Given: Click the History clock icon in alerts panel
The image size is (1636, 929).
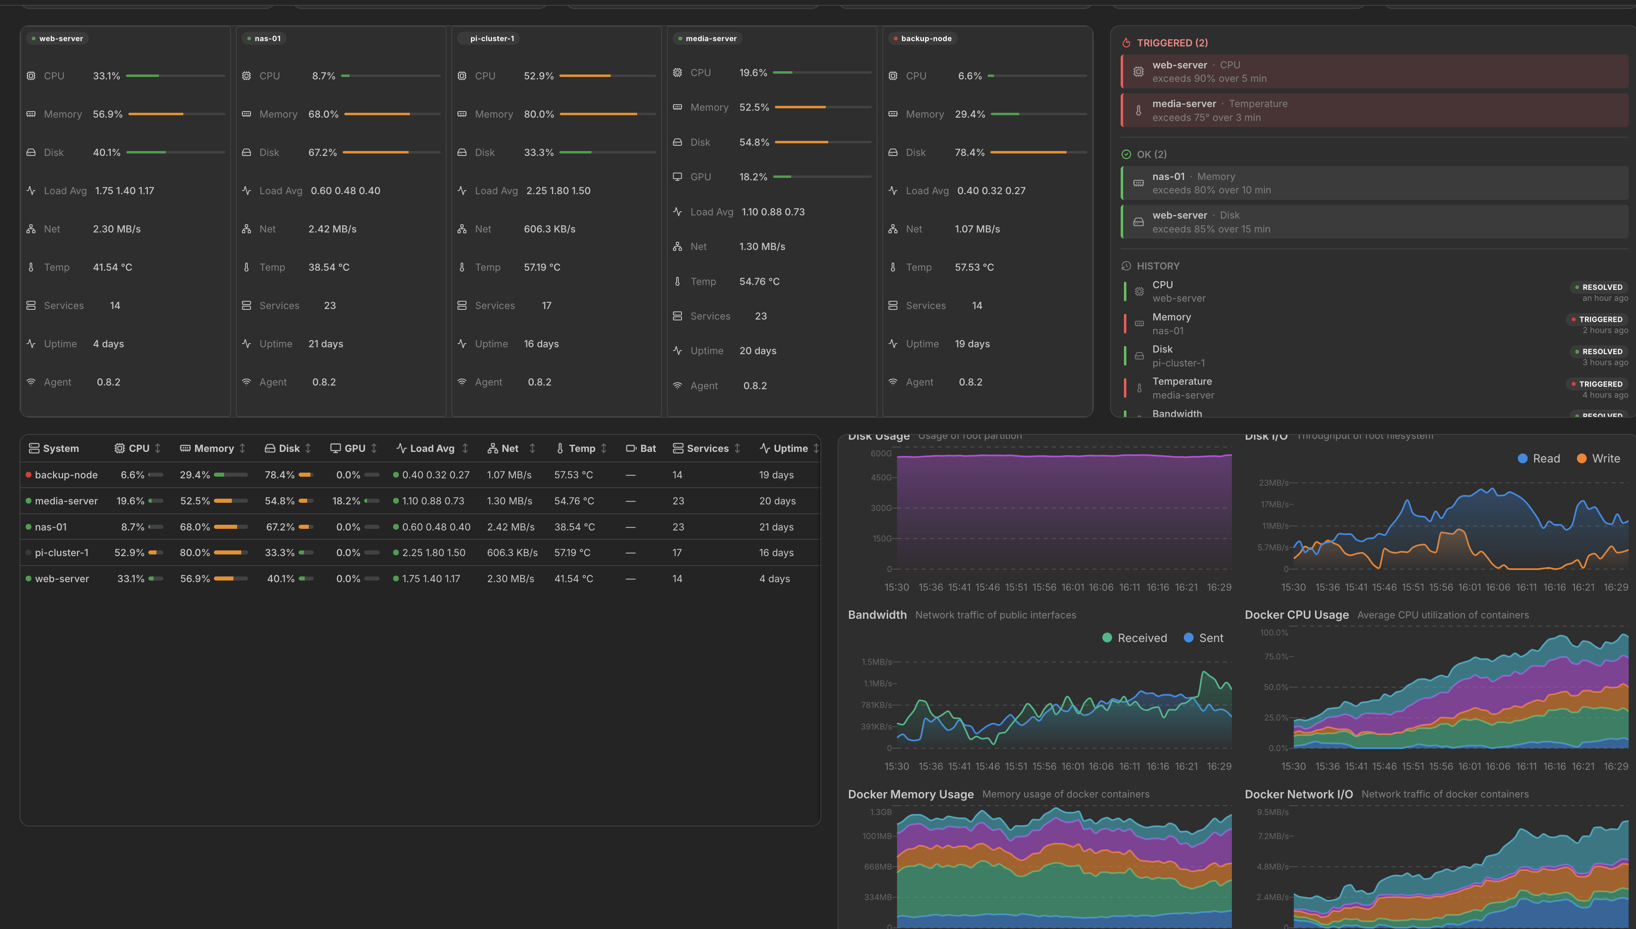Looking at the screenshot, I should [1126, 266].
